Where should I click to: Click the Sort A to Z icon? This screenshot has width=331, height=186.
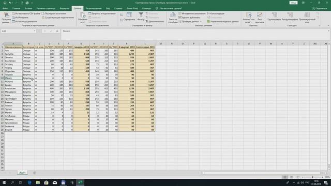click(x=122, y=15)
